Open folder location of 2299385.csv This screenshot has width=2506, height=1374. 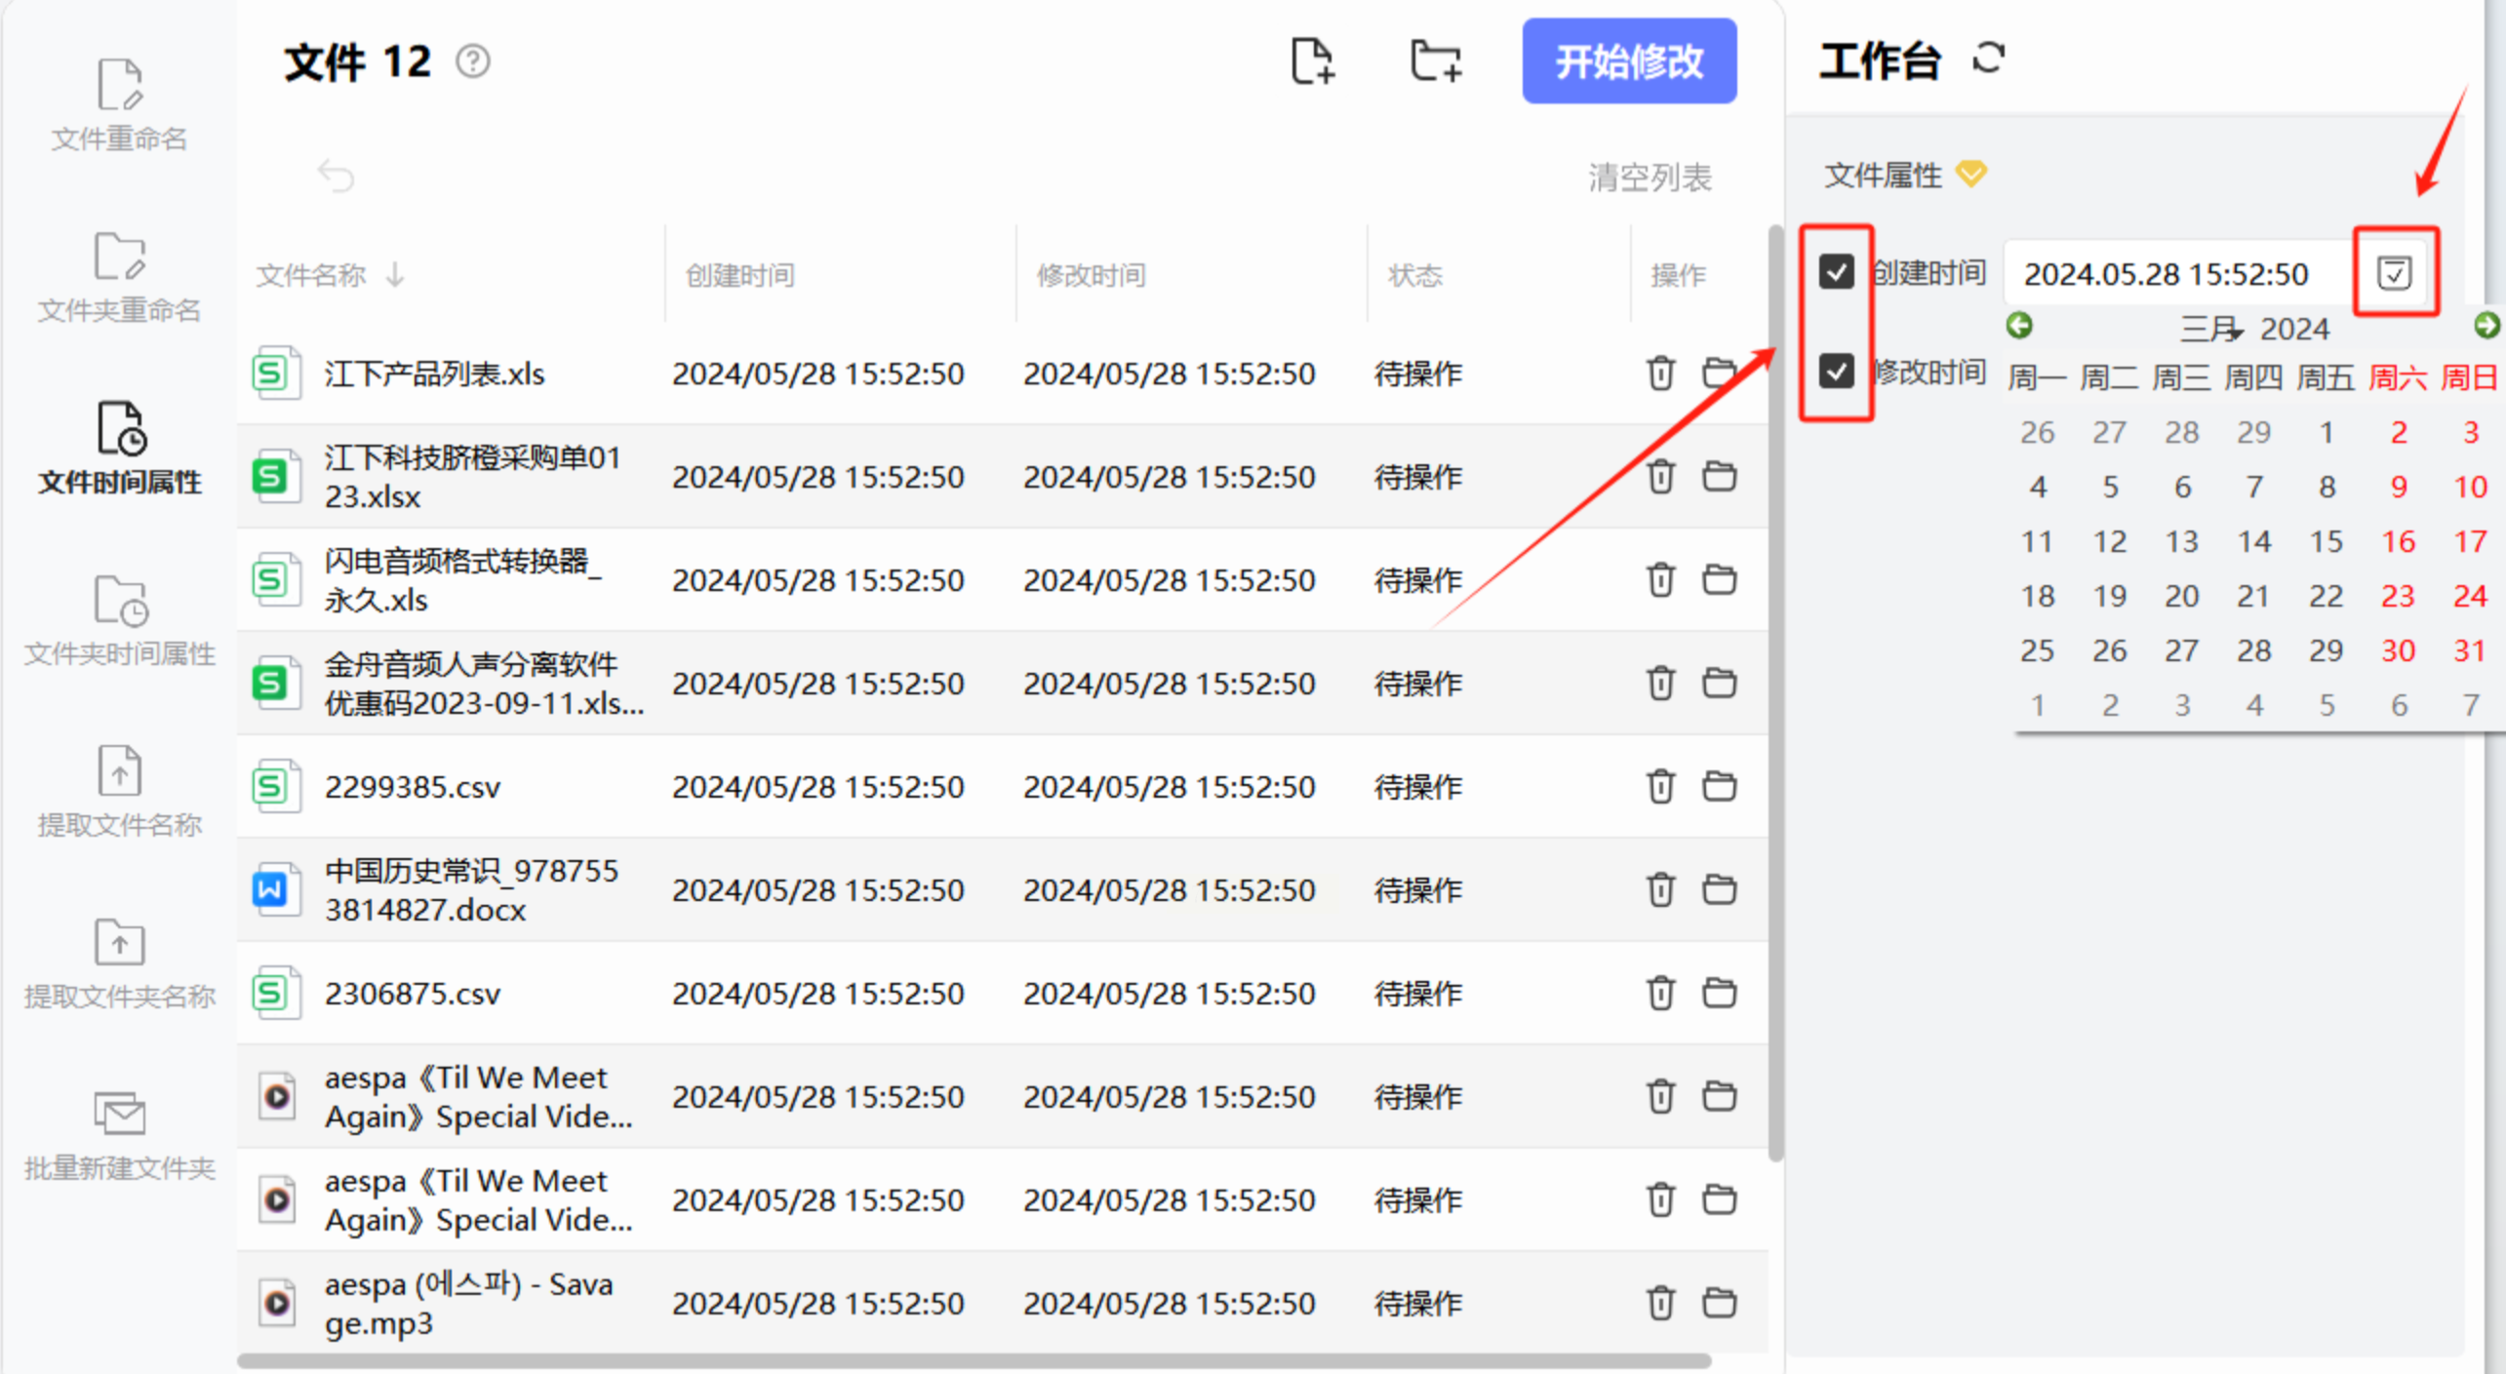click(x=1719, y=786)
